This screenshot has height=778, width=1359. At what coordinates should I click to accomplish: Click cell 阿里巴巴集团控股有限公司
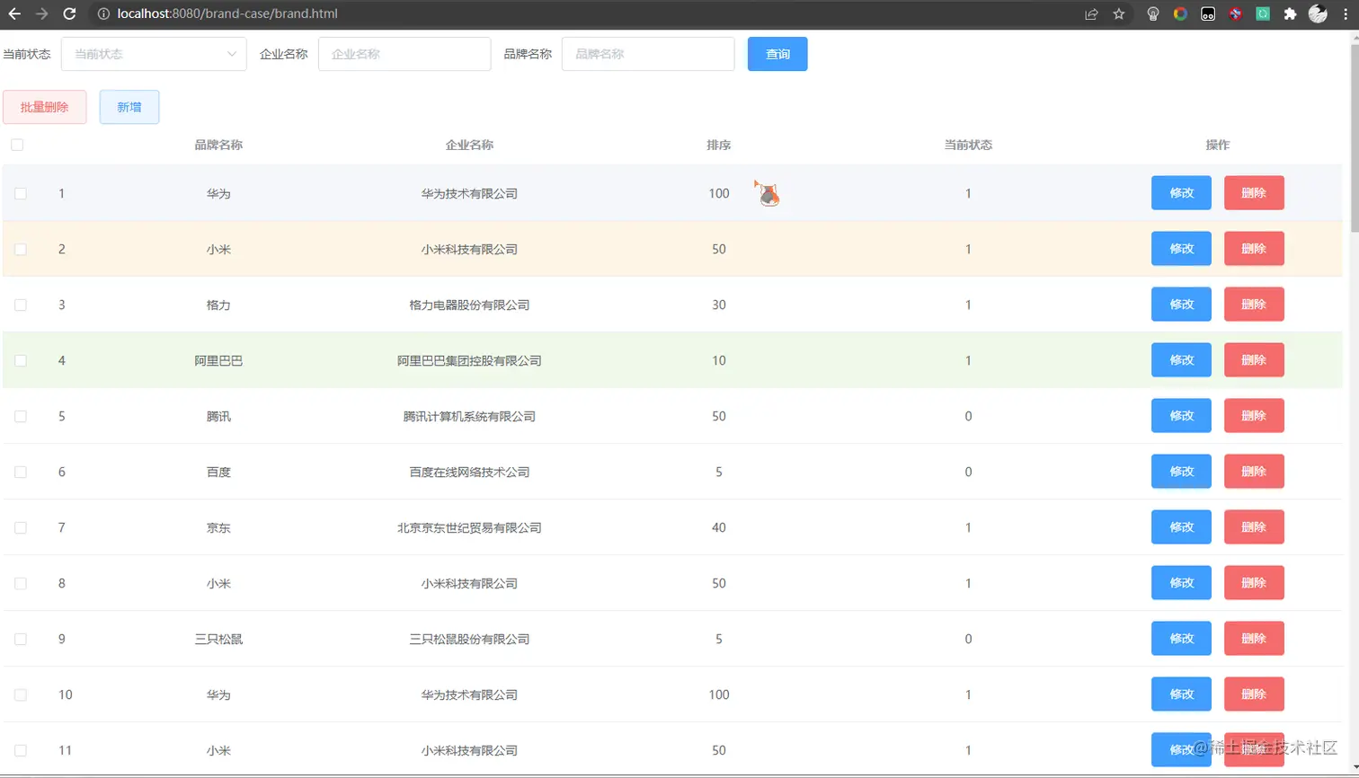[469, 360]
